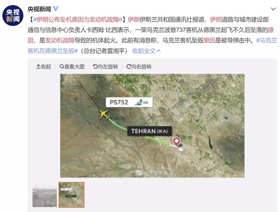Open hashtag 伊朗公布坠机原因为发动机故障
The height and width of the screenshot is (212, 280).
[x=78, y=19]
